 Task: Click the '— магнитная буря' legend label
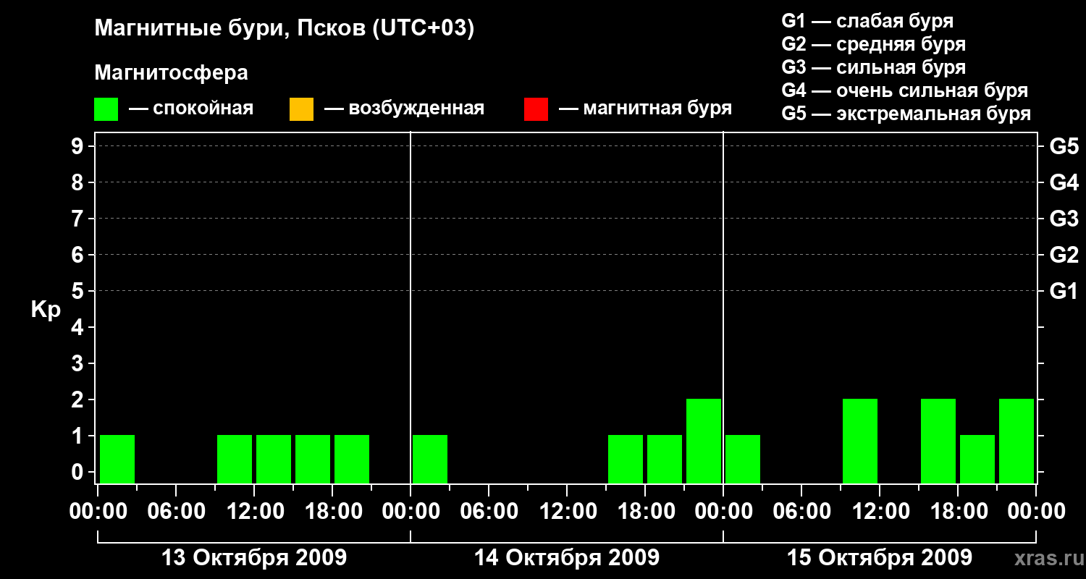coord(646,109)
